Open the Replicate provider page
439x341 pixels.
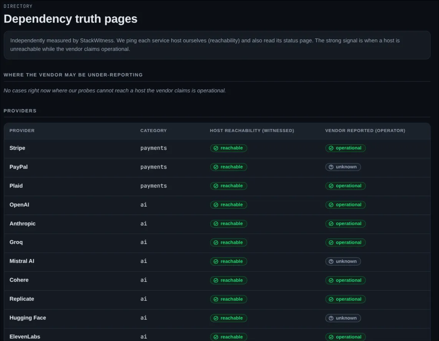22,299
